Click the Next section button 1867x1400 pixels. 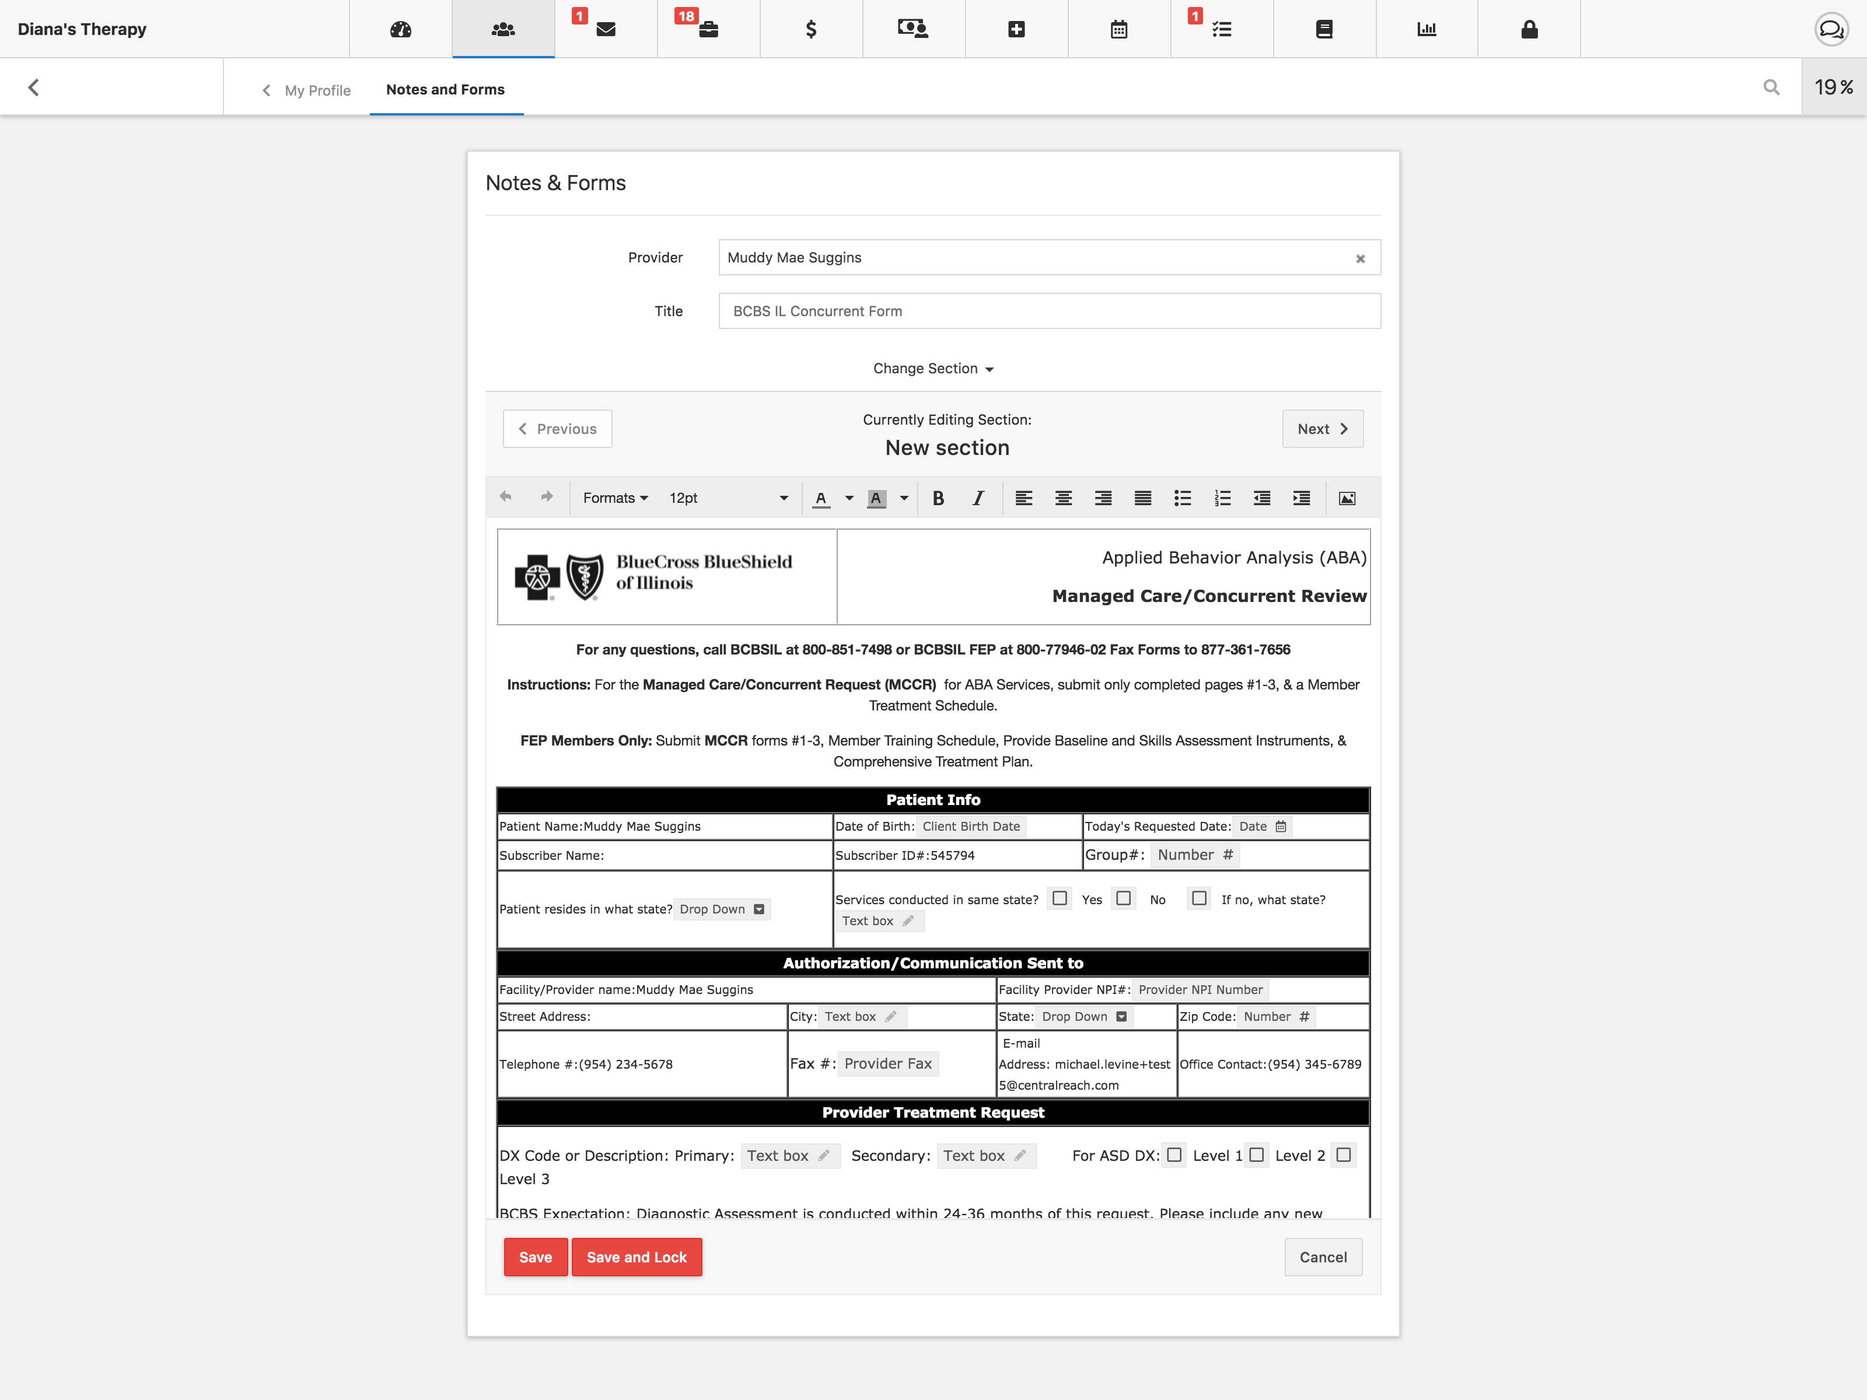(x=1323, y=429)
